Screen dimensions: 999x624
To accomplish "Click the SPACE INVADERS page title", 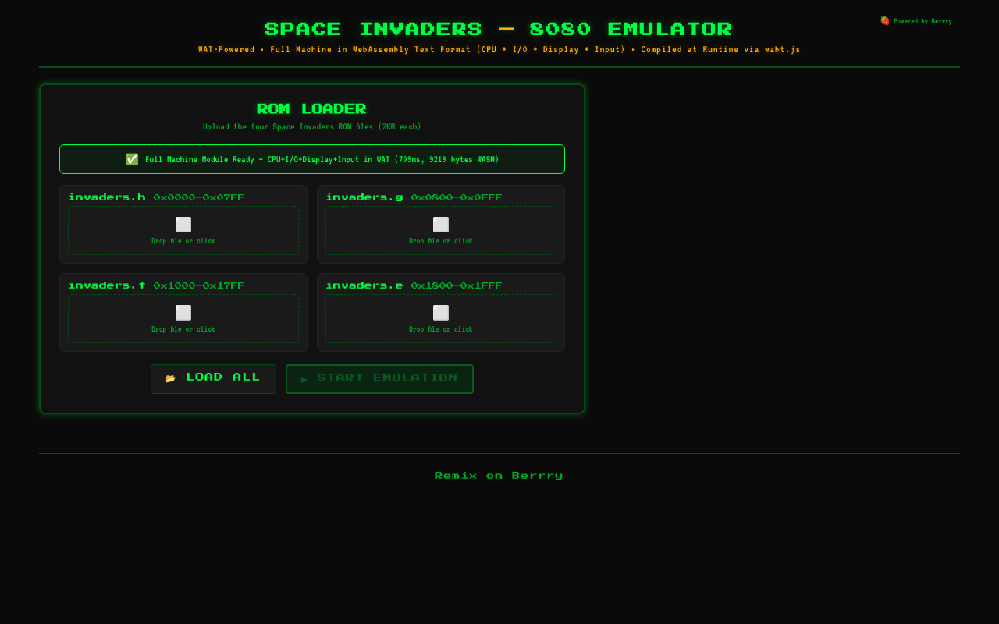I will point(497,29).
